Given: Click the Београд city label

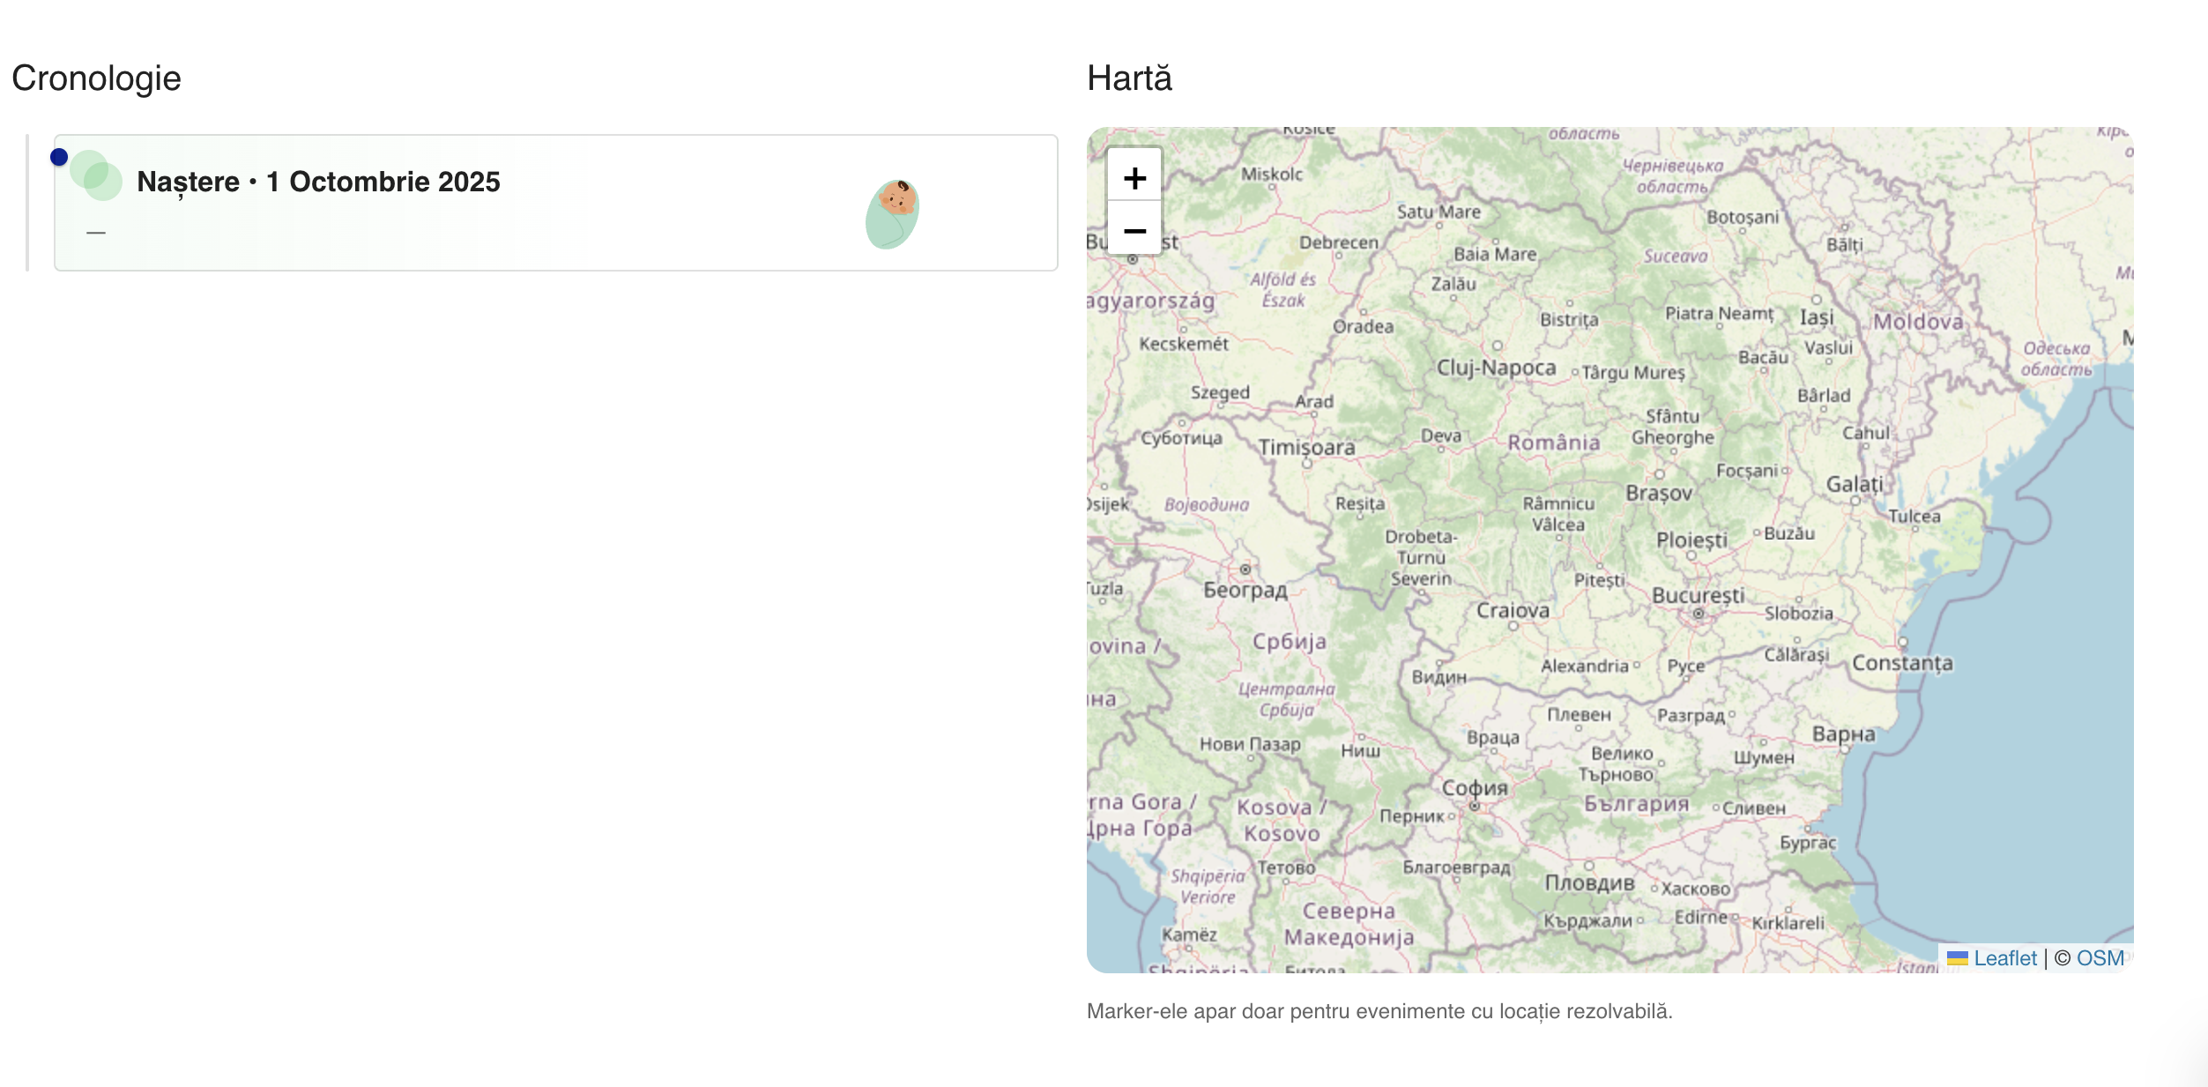Looking at the screenshot, I should coord(1245,590).
